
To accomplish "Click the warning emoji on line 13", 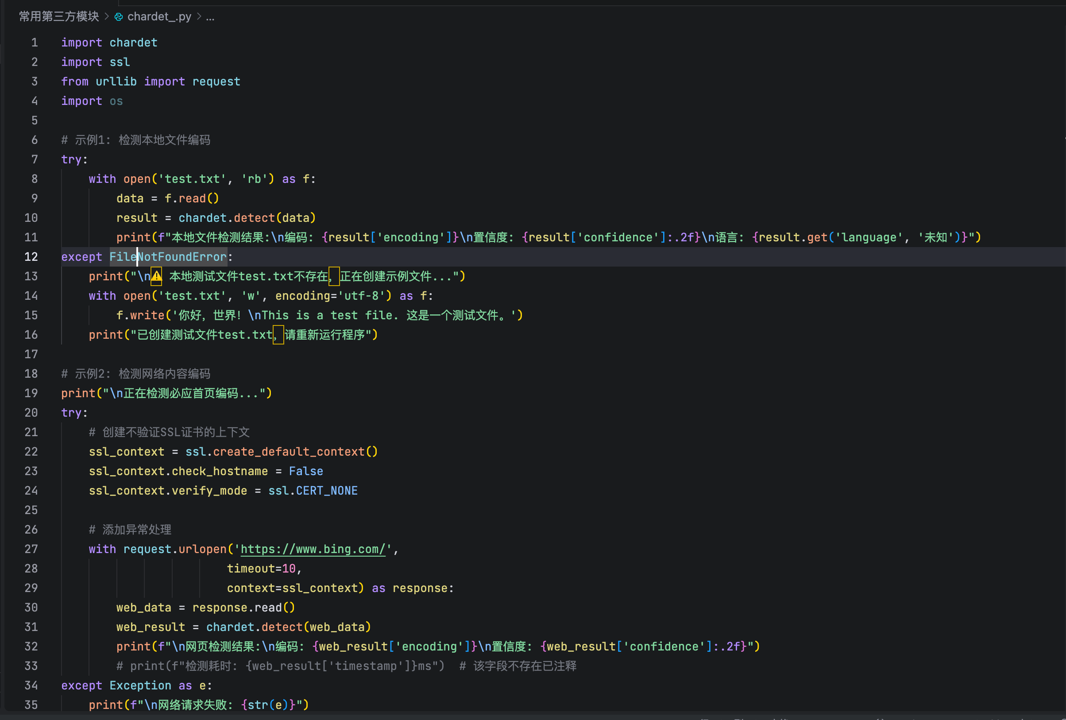I will [156, 276].
